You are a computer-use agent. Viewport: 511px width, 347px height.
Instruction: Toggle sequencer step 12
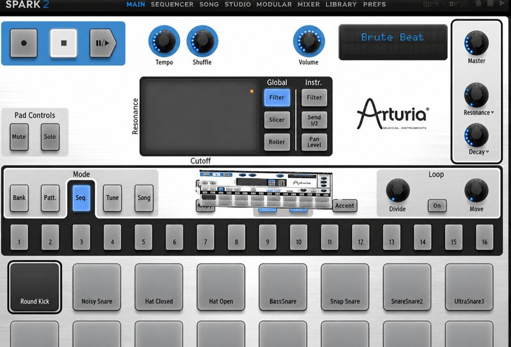[x=360, y=237]
